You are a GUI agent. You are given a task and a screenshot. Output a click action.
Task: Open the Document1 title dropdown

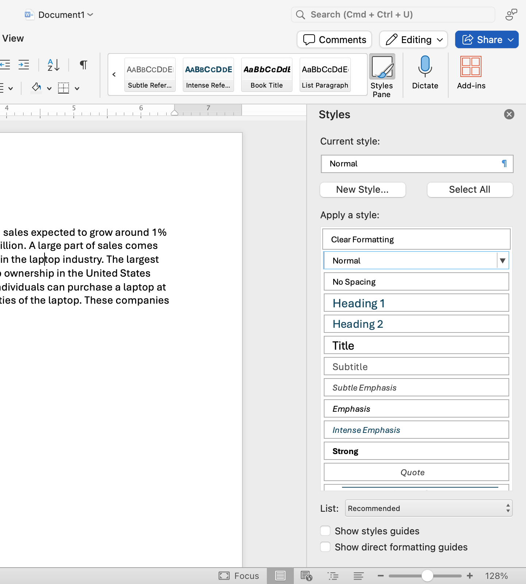click(x=66, y=15)
